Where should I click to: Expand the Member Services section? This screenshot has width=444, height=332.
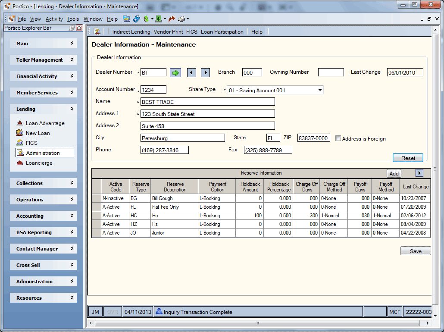coord(72,92)
